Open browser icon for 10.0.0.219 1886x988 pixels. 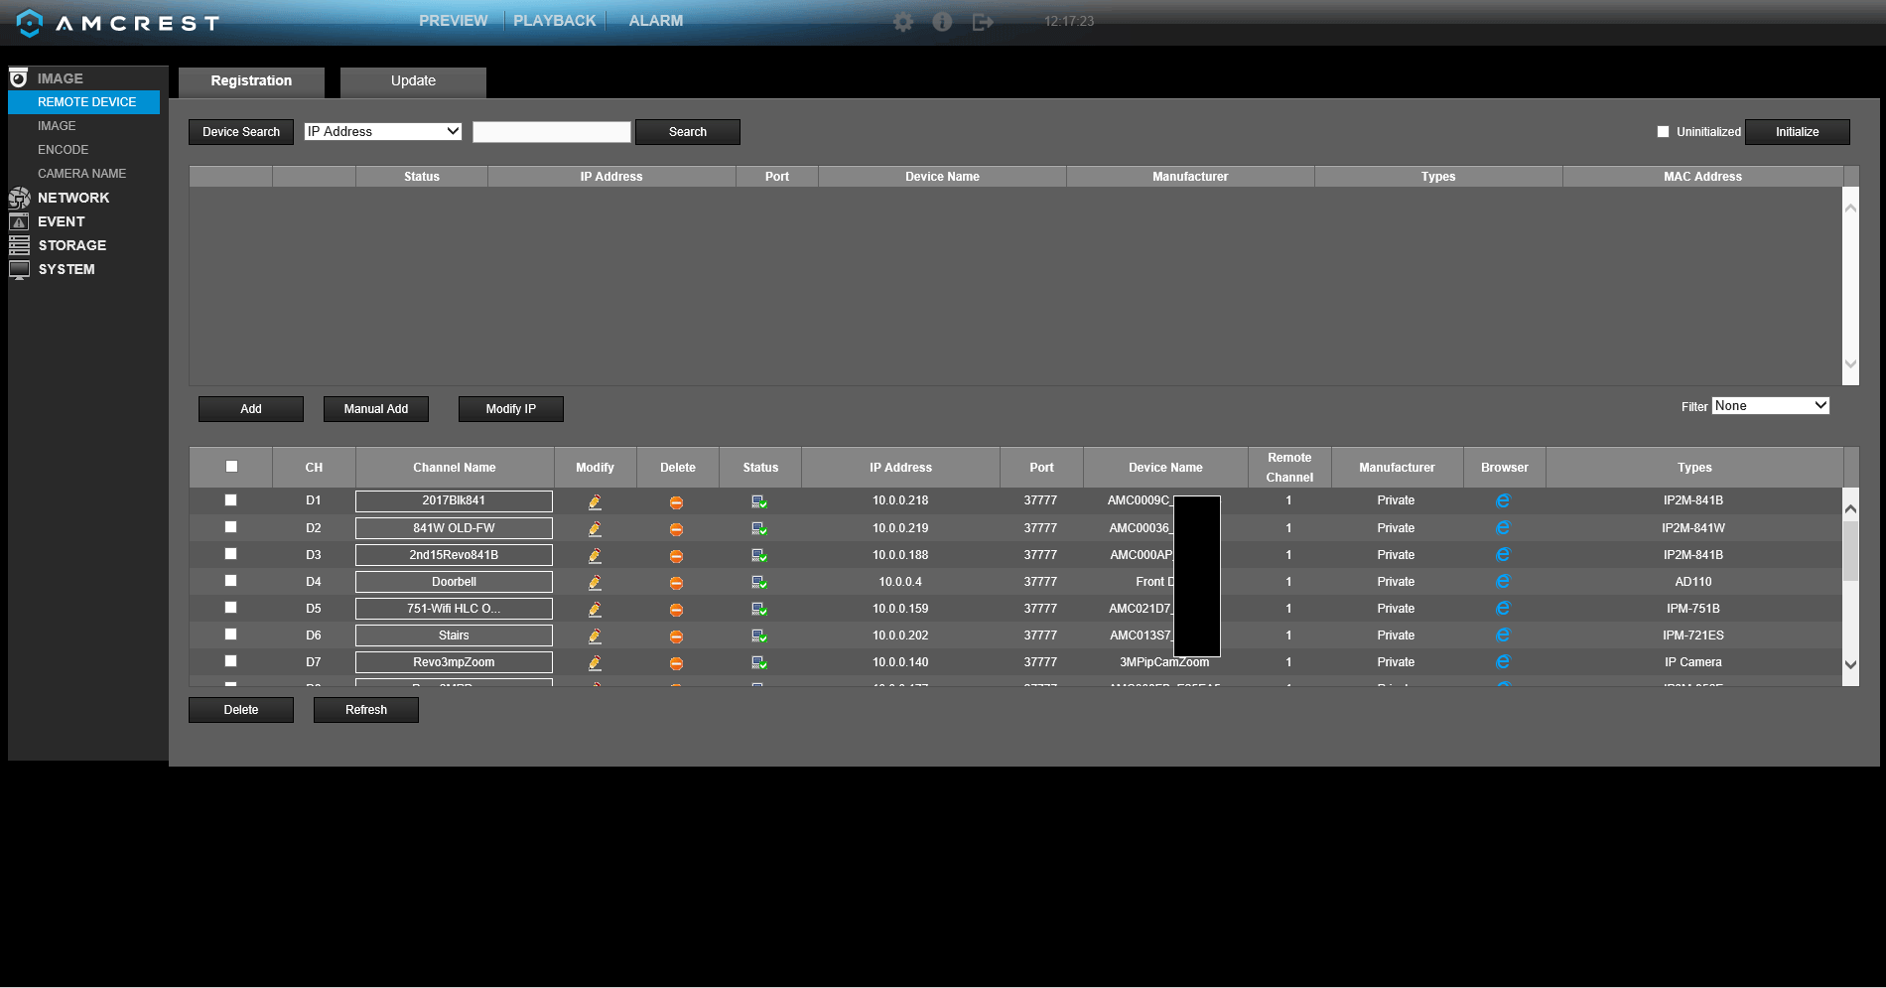coord(1503,527)
